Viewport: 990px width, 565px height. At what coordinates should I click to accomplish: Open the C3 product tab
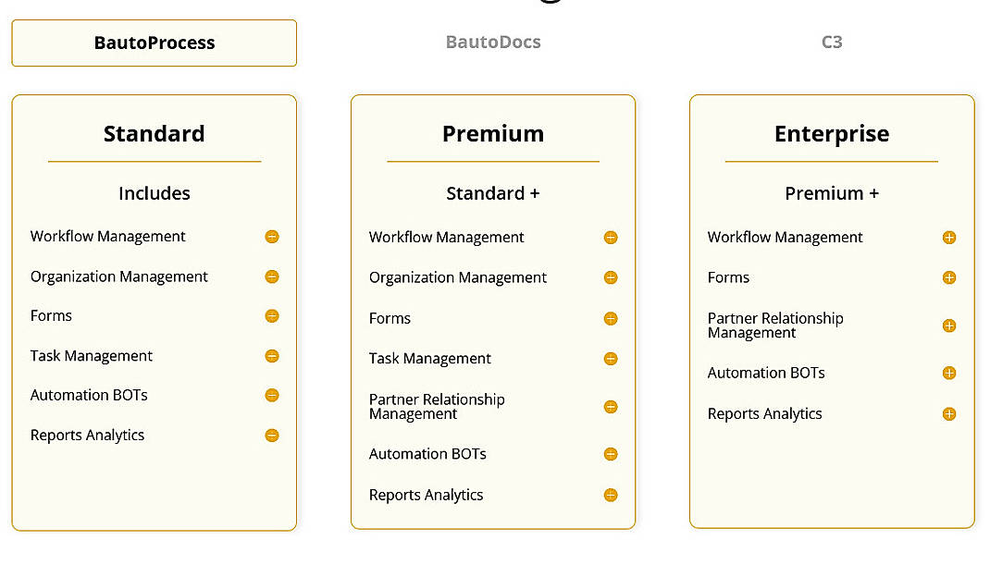point(831,42)
